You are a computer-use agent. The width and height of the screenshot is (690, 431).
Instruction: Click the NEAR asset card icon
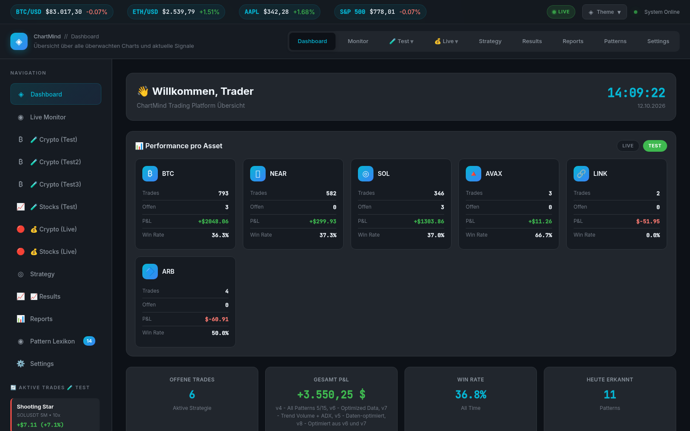(258, 174)
